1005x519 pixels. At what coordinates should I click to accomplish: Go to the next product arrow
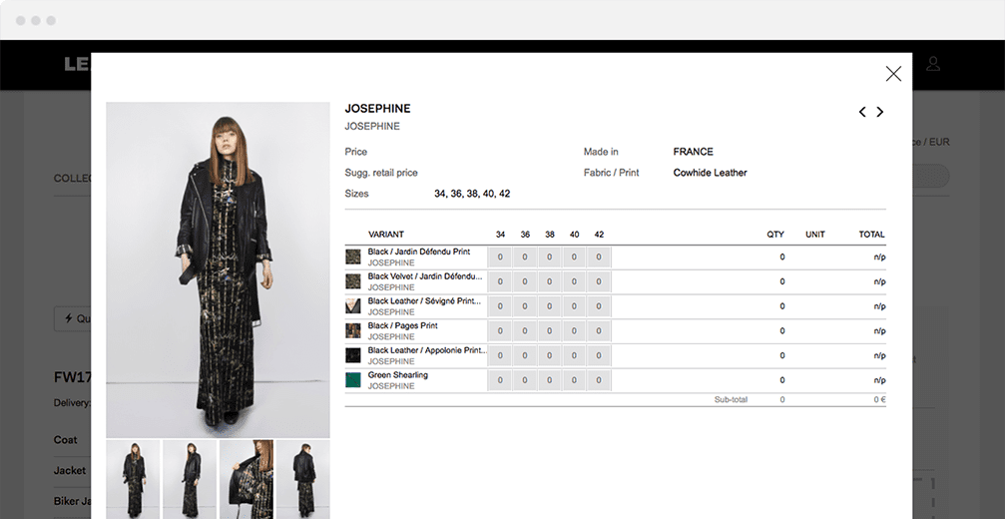point(880,113)
